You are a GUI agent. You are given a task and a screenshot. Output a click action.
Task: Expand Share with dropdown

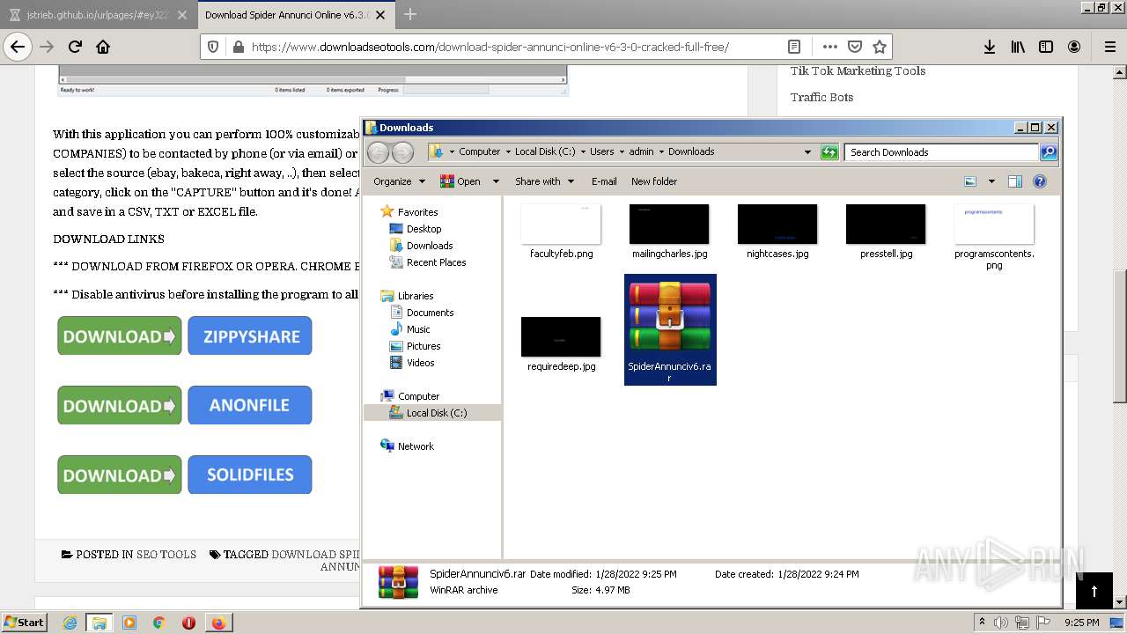[544, 181]
